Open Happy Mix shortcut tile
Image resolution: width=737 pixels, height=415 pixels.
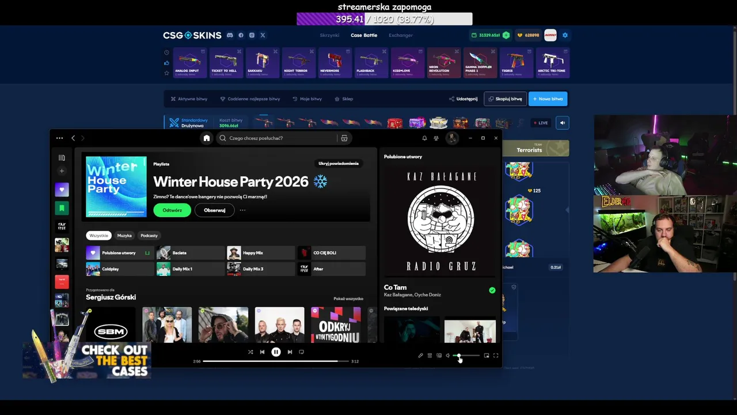261,253
